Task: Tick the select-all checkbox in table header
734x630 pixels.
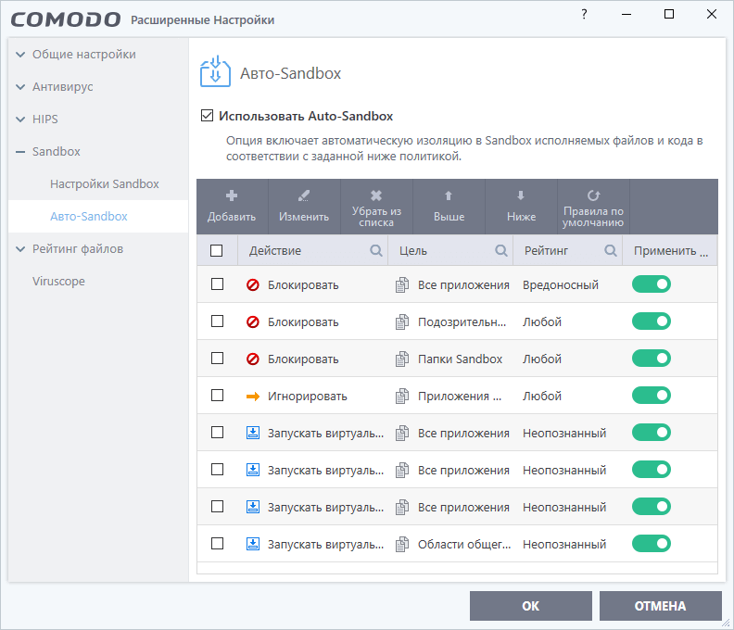Action: click(x=216, y=250)
